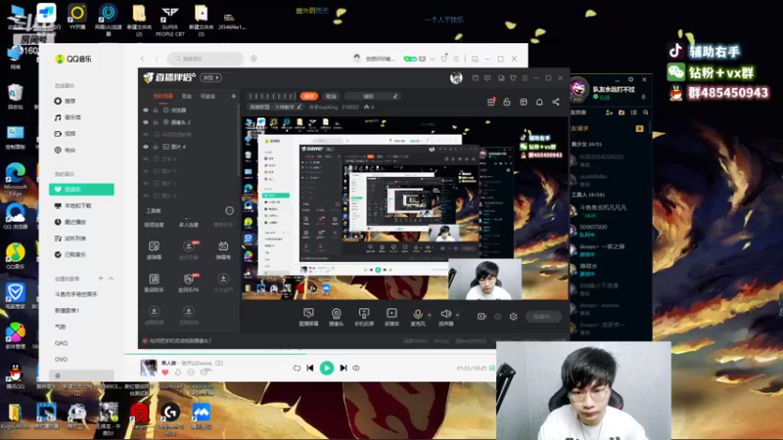Open the hamburger menu in QQ音乐 title bar
783x440 pixels.
pos(456,59)
